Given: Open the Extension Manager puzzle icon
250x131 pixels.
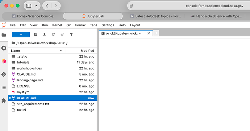Looking at the screenshot, I should click(x=4, y=100).
